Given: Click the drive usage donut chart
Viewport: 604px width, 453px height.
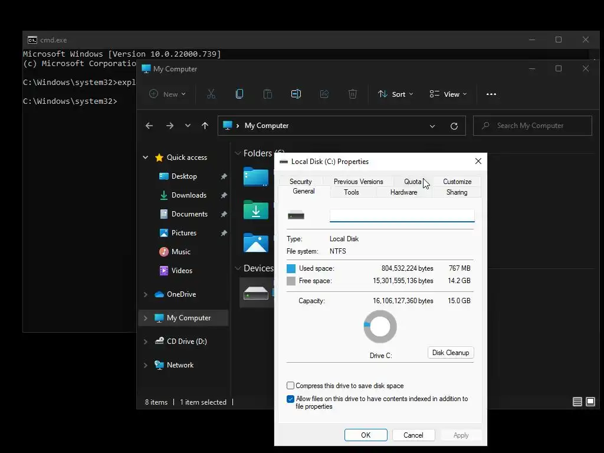Looking at the screenshot, I should pos(380,327).
